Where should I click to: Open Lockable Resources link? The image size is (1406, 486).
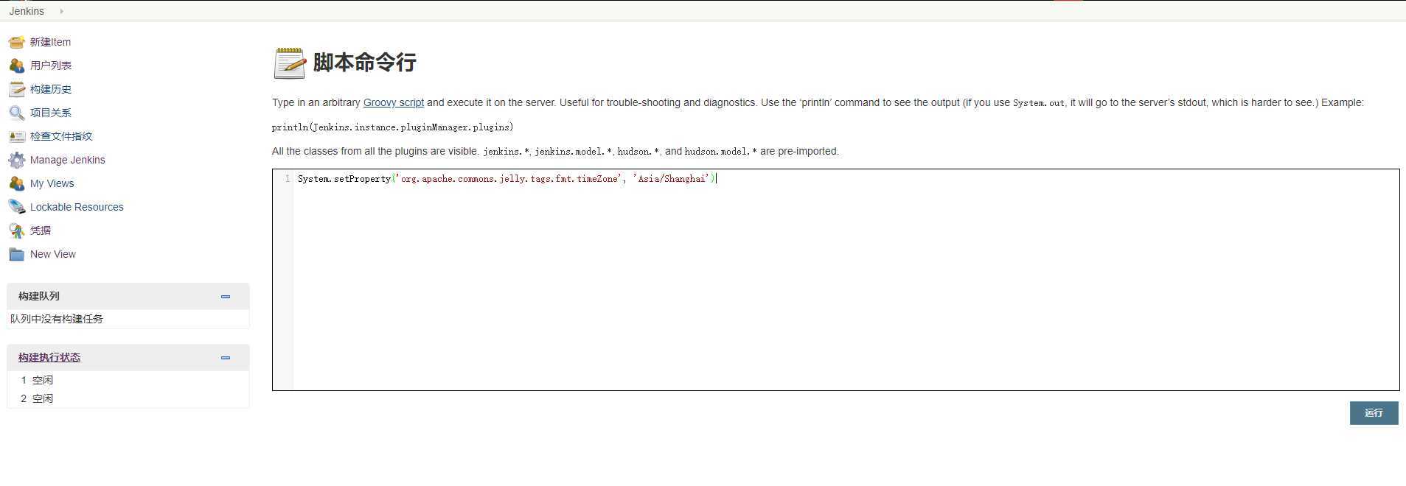point(77,207)
